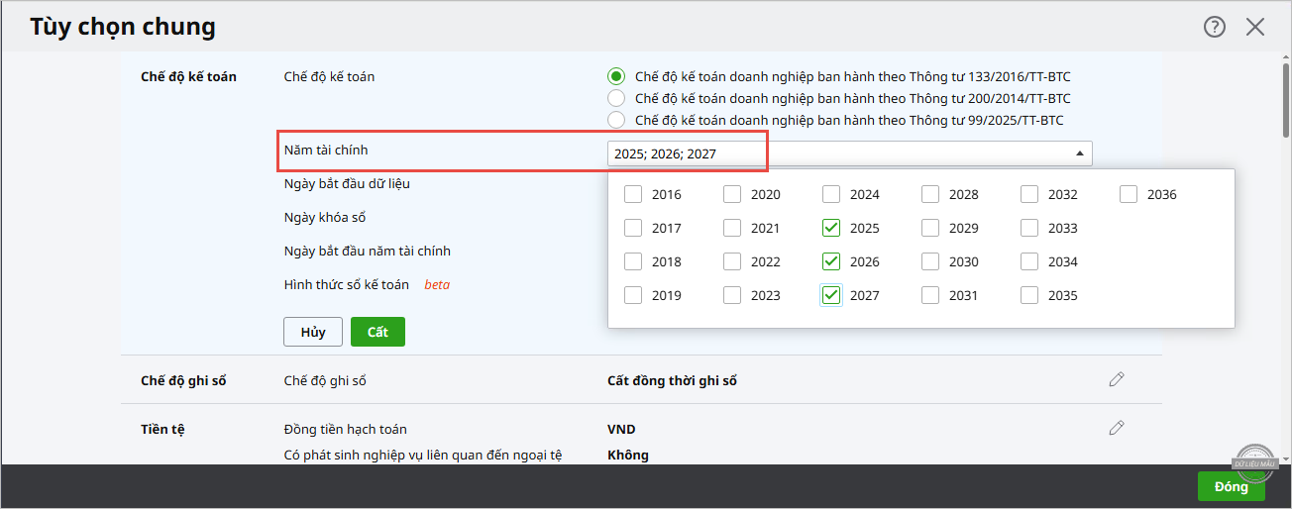This screenshot has height=509, width=1292.
Task: Uncheck the 2027 year checkbox
Action: 831,295
